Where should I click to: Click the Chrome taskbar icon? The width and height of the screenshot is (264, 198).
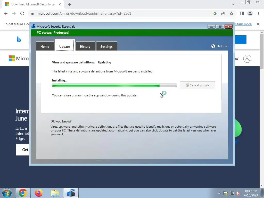pos(23,193)
